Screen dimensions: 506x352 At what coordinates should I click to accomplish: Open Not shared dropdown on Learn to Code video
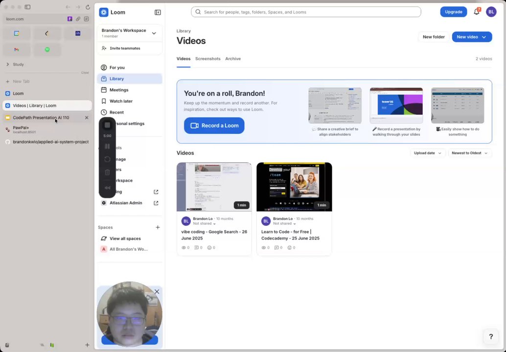284,223
